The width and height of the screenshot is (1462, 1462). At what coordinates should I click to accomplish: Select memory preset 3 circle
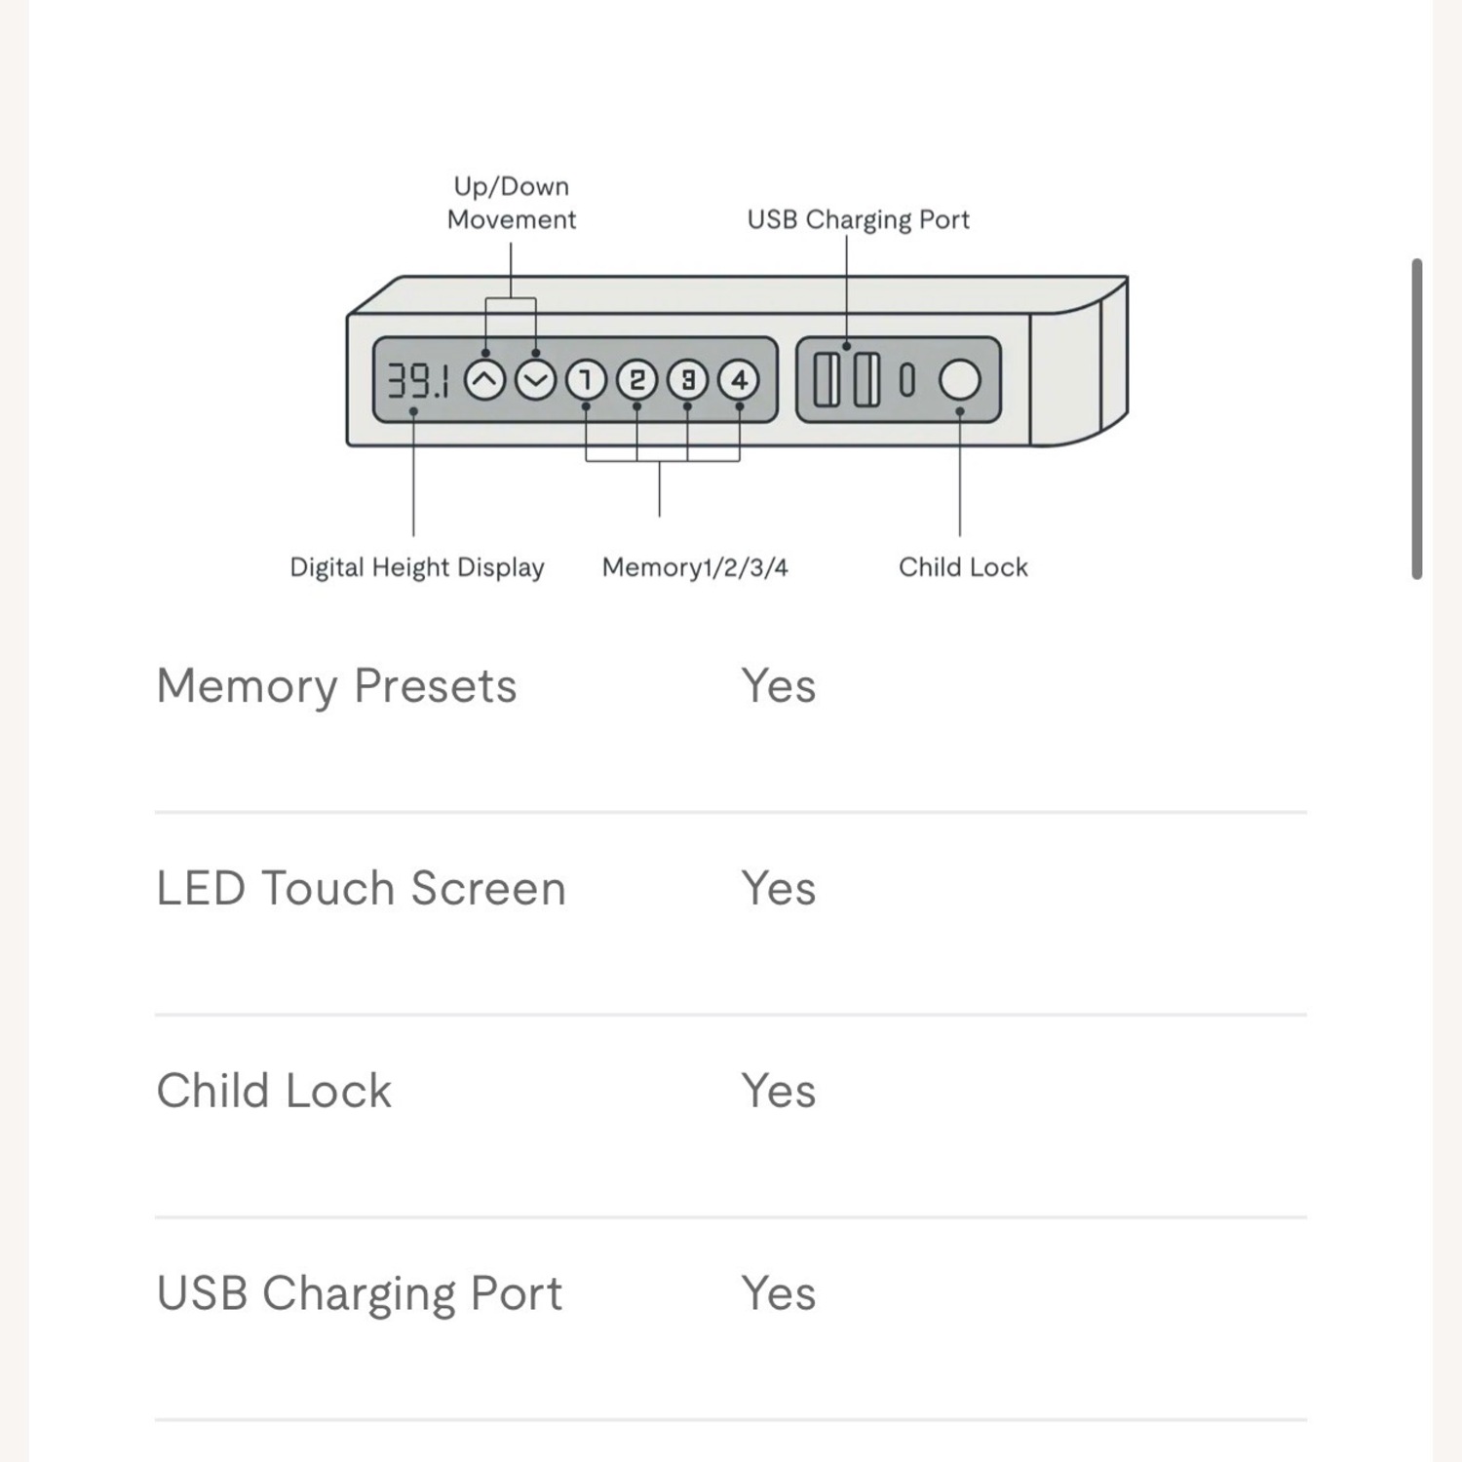[x=687, y=380]
